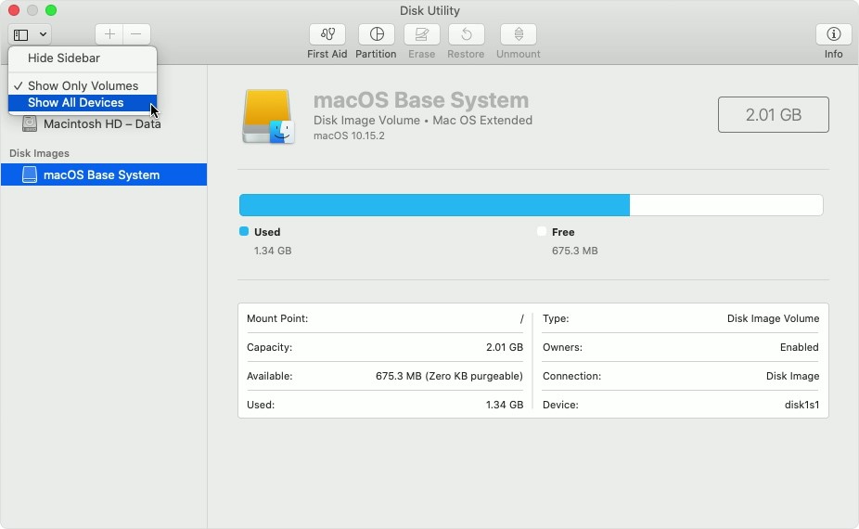Select Show Only Volumes option
Screen dimensions: 859x529
pyautogui.click(x=83, y=85)
